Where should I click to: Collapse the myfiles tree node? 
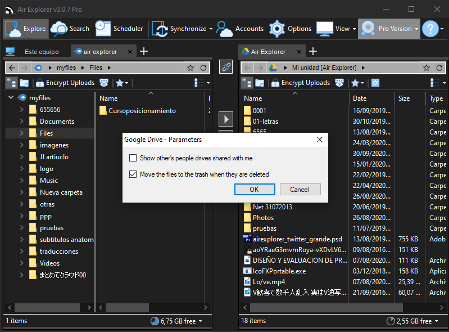(x=11, y=97)
